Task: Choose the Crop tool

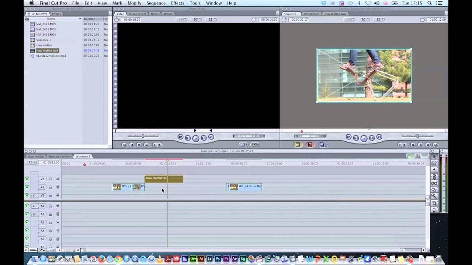Action: click(x=434, y=203)
